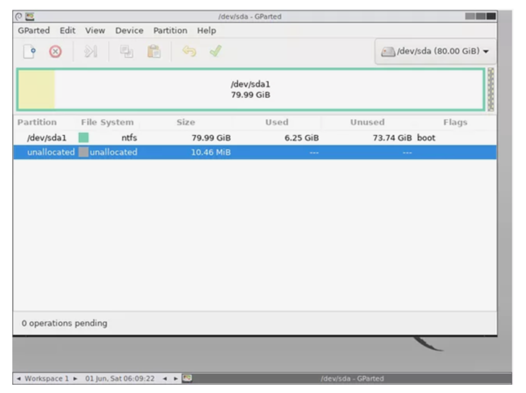Click the File System column header
526x393 pixels.
tap(107, 122)
